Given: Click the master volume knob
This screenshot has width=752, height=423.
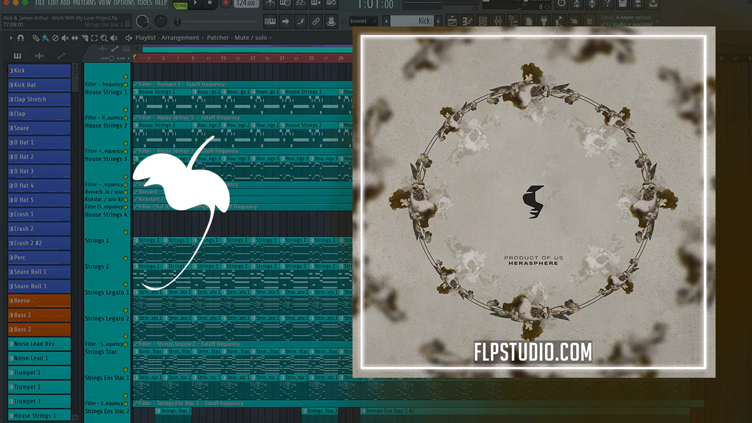Looking at the screenshot, I should (143, 21).
